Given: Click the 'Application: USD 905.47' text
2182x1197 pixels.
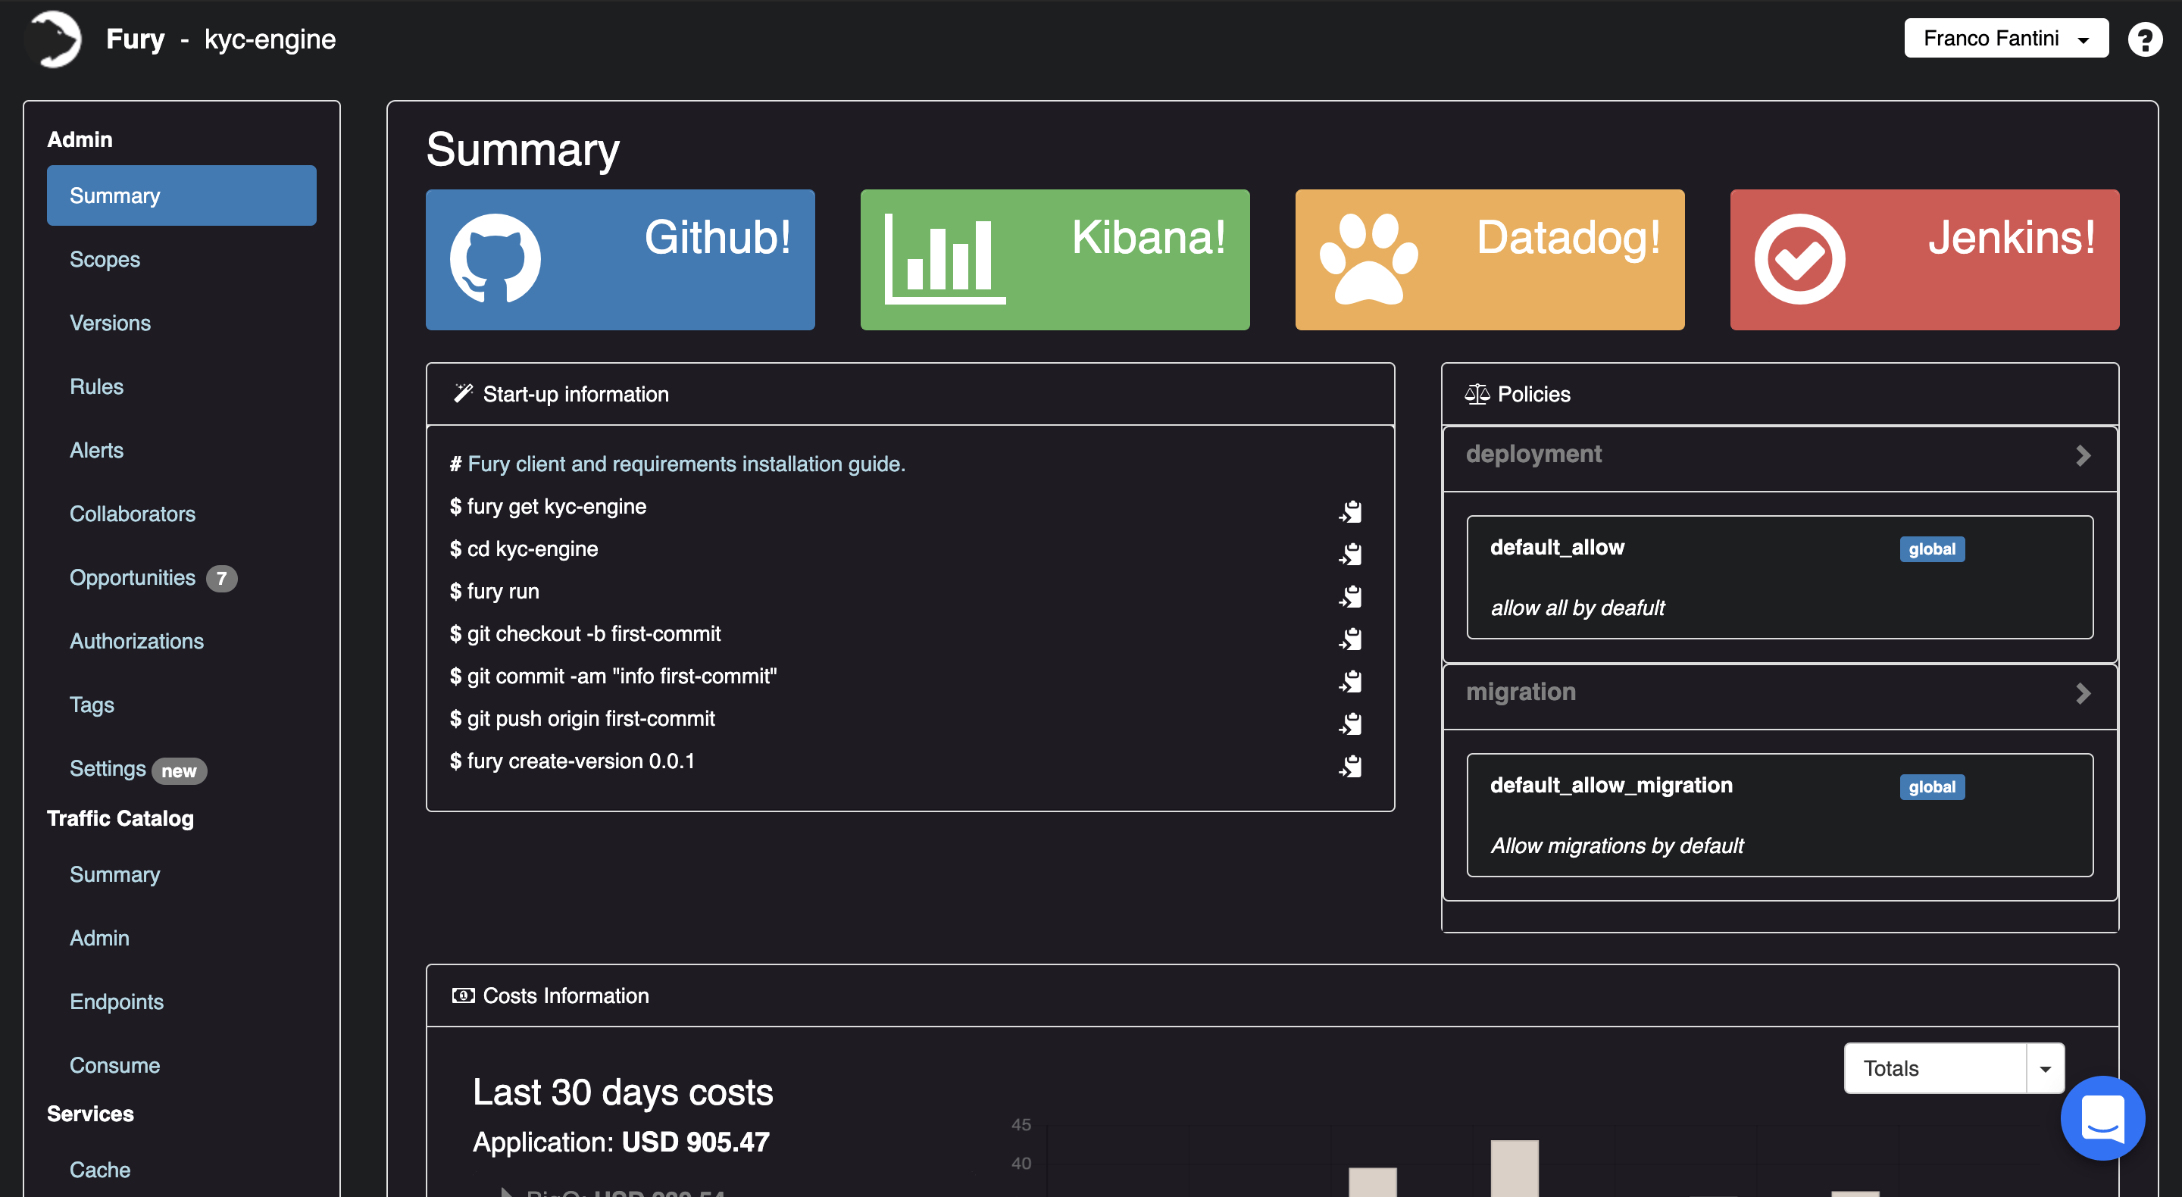Looking at the screenshot, I should pos(621,1142).
